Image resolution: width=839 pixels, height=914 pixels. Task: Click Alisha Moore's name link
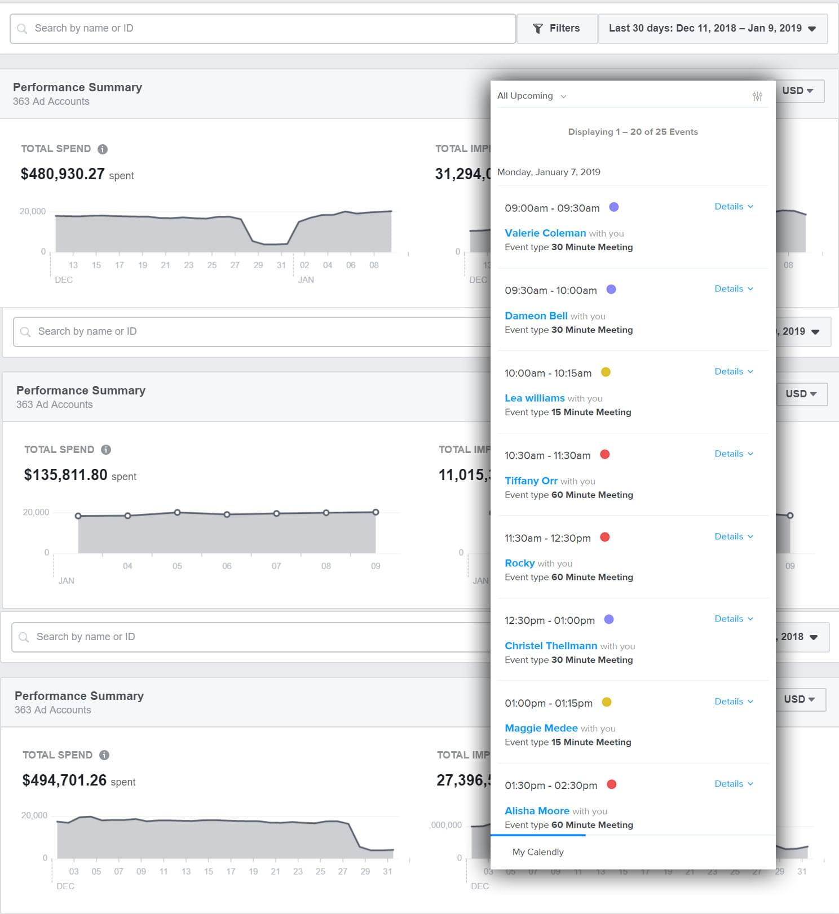(537, 811)
